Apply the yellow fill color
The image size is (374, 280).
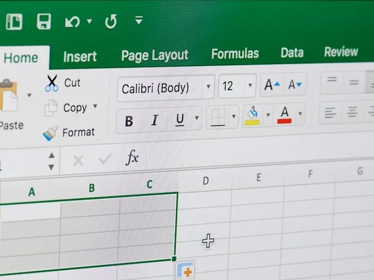point(252,115)
